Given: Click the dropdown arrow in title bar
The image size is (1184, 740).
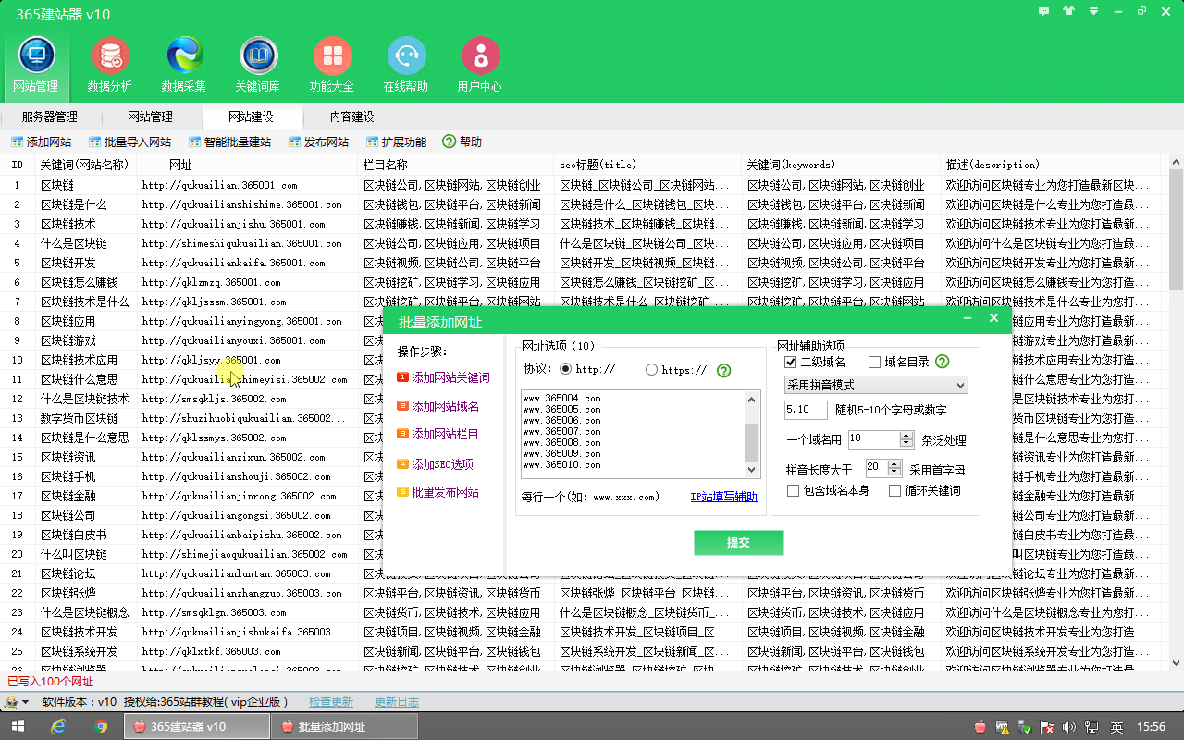Looking at the screenshot, I should coord(1094,11).
